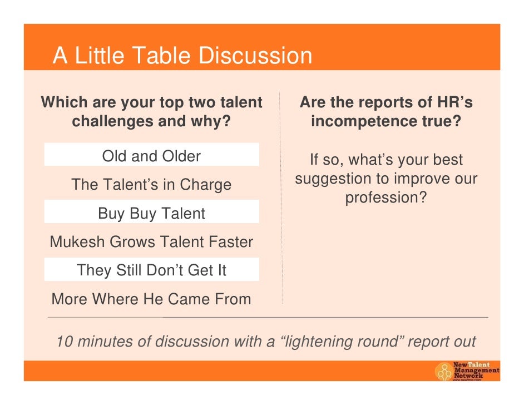524x405 pixels.
Task: Click the '10 minutes of discussion' footer text
Action: tap(266, 342)
